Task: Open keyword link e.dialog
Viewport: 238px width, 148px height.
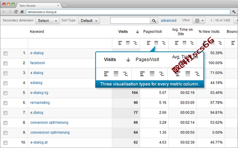Action: tap(37, 112)
